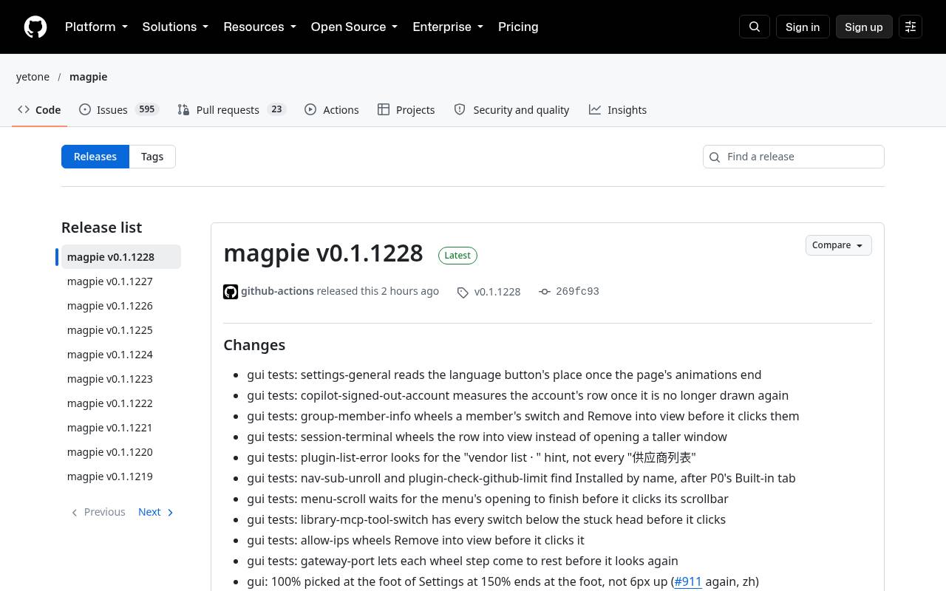The image size is (946, 591).
Task: Select magpie v0.1.1222 in release list
Action: click(121, 403)
